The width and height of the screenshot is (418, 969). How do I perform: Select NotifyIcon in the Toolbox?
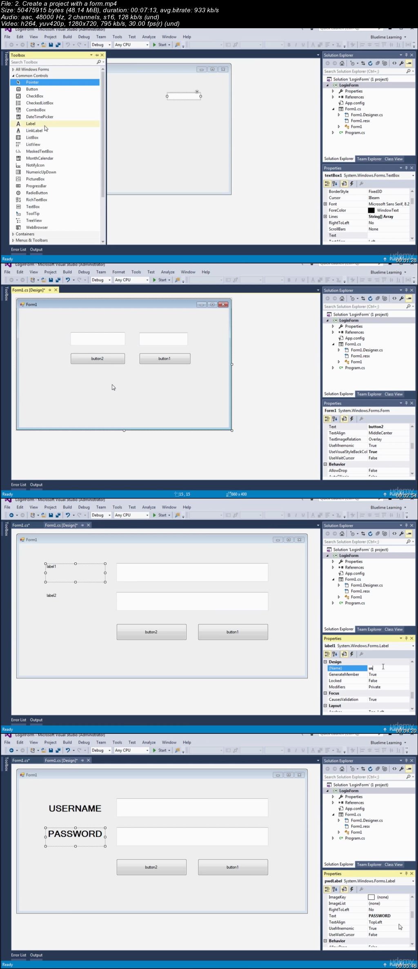coord(55,165)
